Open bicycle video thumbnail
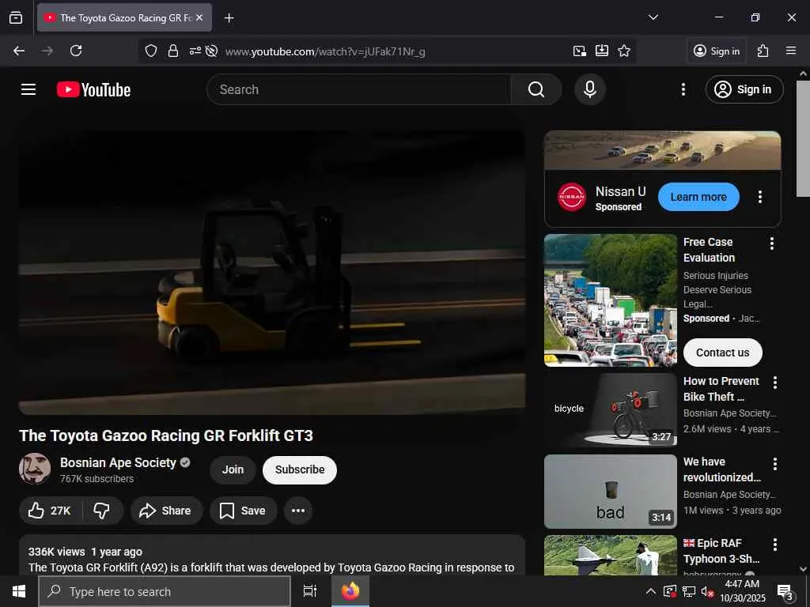Screen dimensions: 810x607 click(610, 410)
